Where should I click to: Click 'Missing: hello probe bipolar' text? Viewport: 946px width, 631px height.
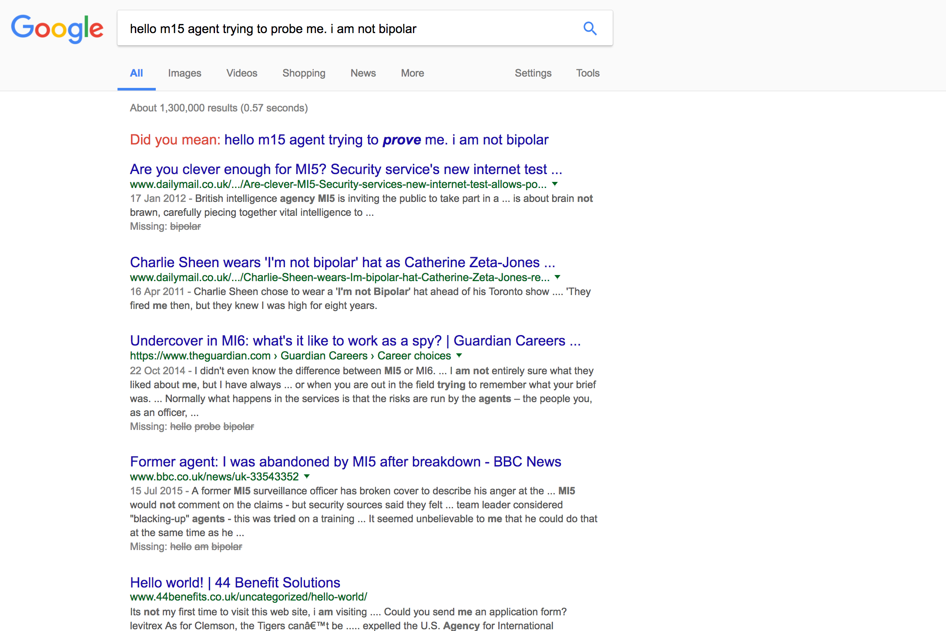pos(192,426)
